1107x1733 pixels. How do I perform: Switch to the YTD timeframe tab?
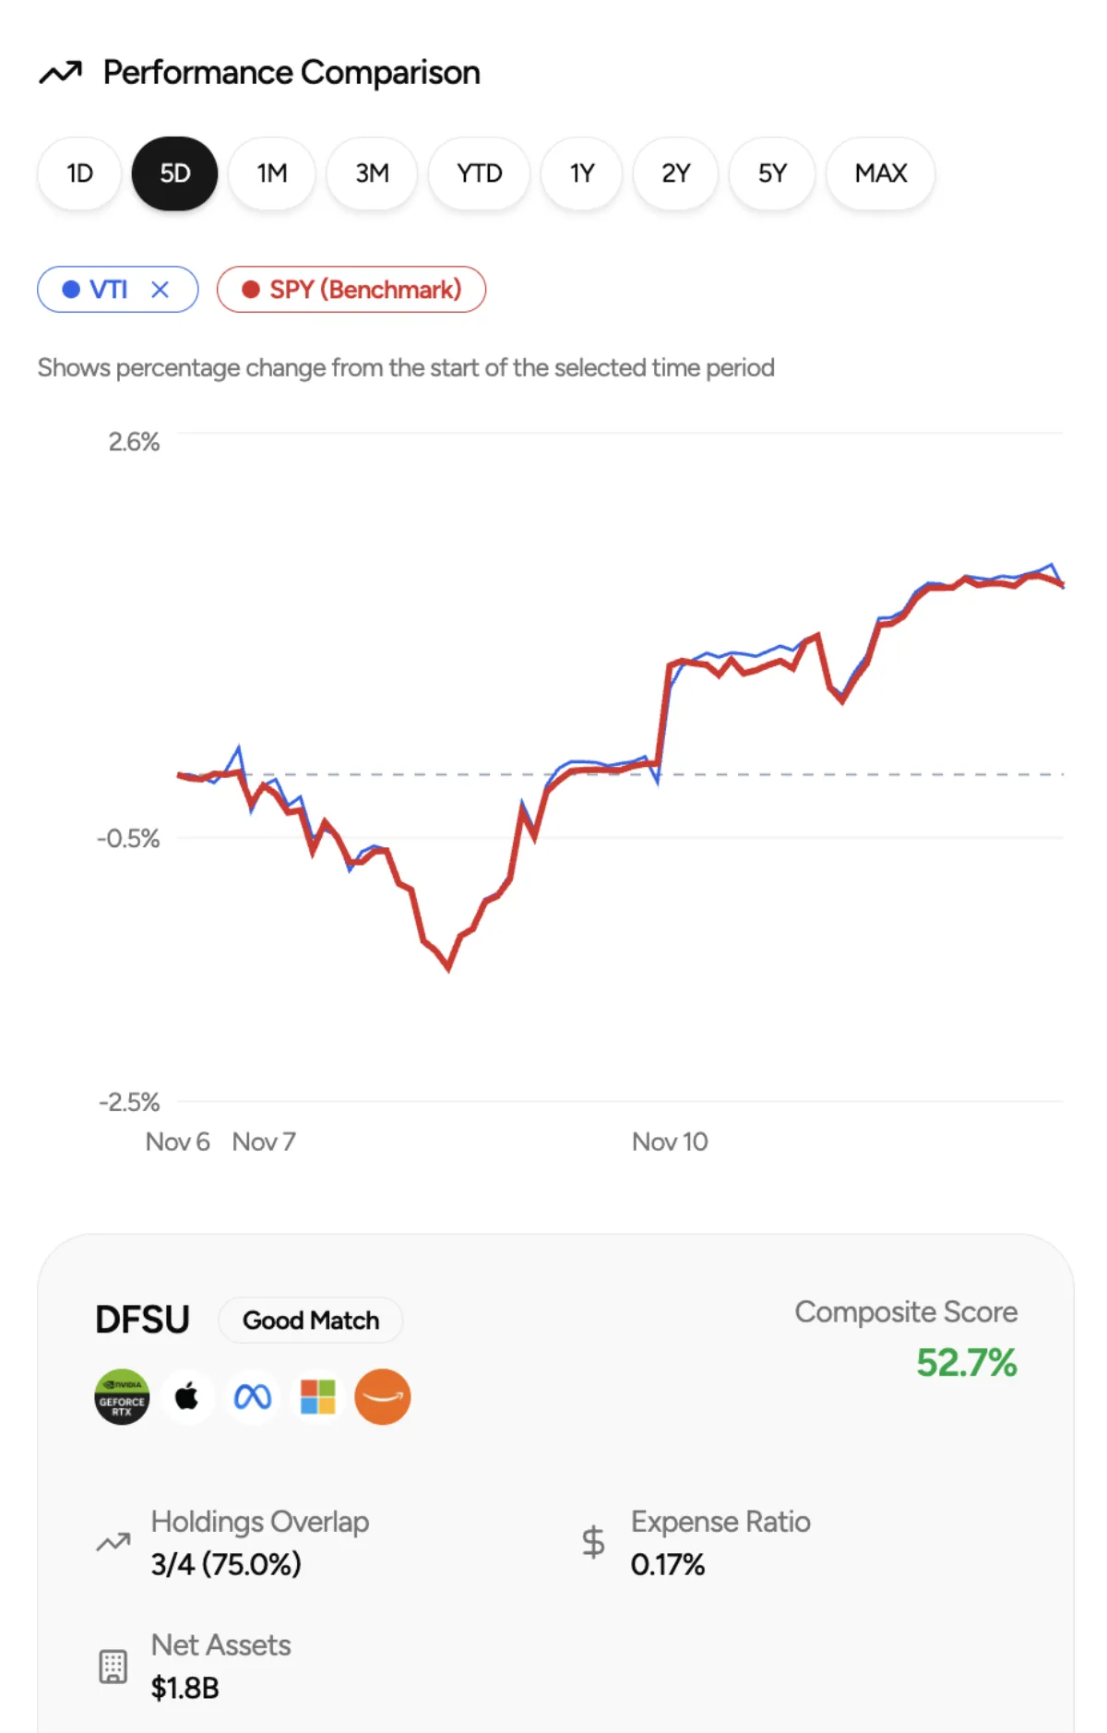pos(479,173)
